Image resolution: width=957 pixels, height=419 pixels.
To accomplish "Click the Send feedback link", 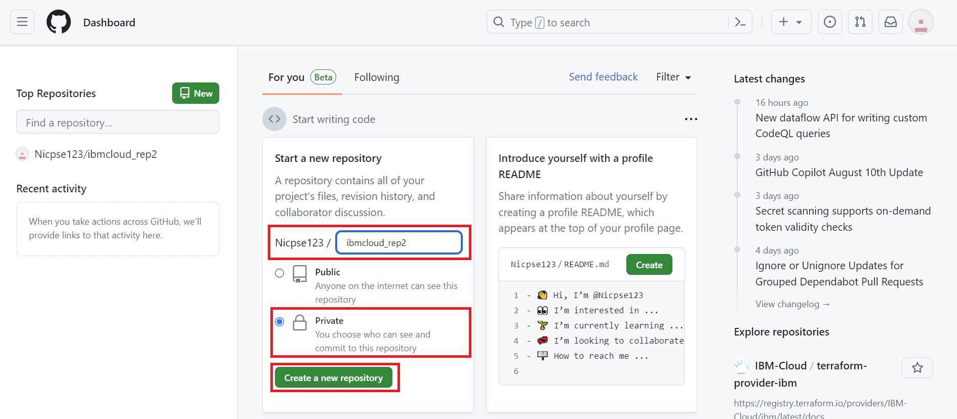I will click(x=603, y=77).
